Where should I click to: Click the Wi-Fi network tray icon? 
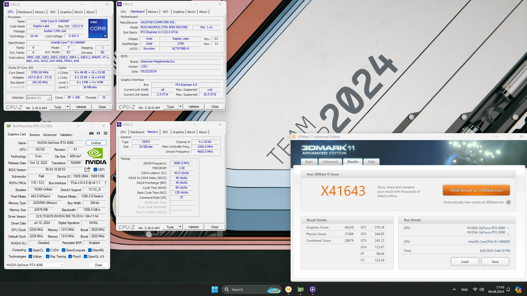[475, 289]
